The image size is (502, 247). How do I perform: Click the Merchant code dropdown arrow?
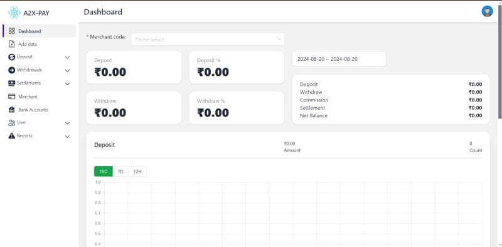click(x=279, y=39)
